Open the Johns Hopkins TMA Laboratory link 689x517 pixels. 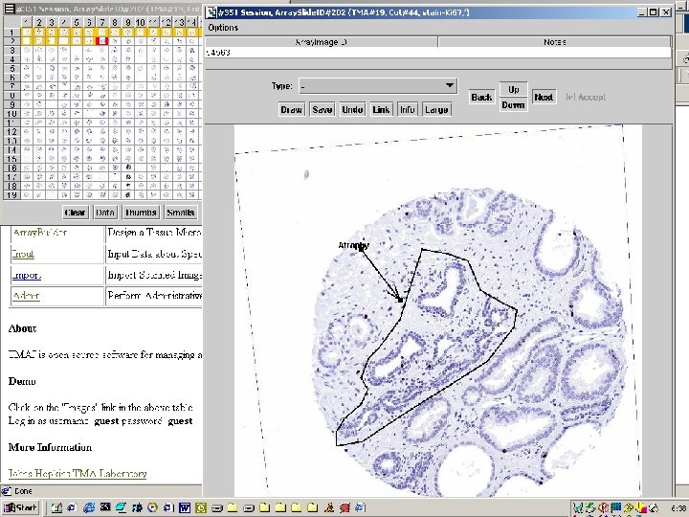[78, 474]
